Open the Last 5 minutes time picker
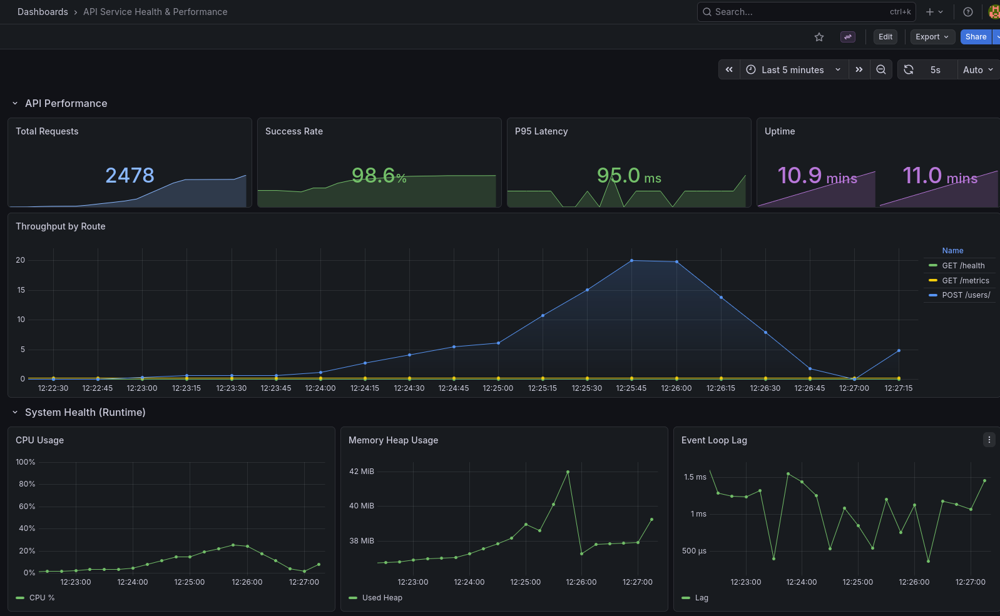1000x616 pixels. pos(793,69)
